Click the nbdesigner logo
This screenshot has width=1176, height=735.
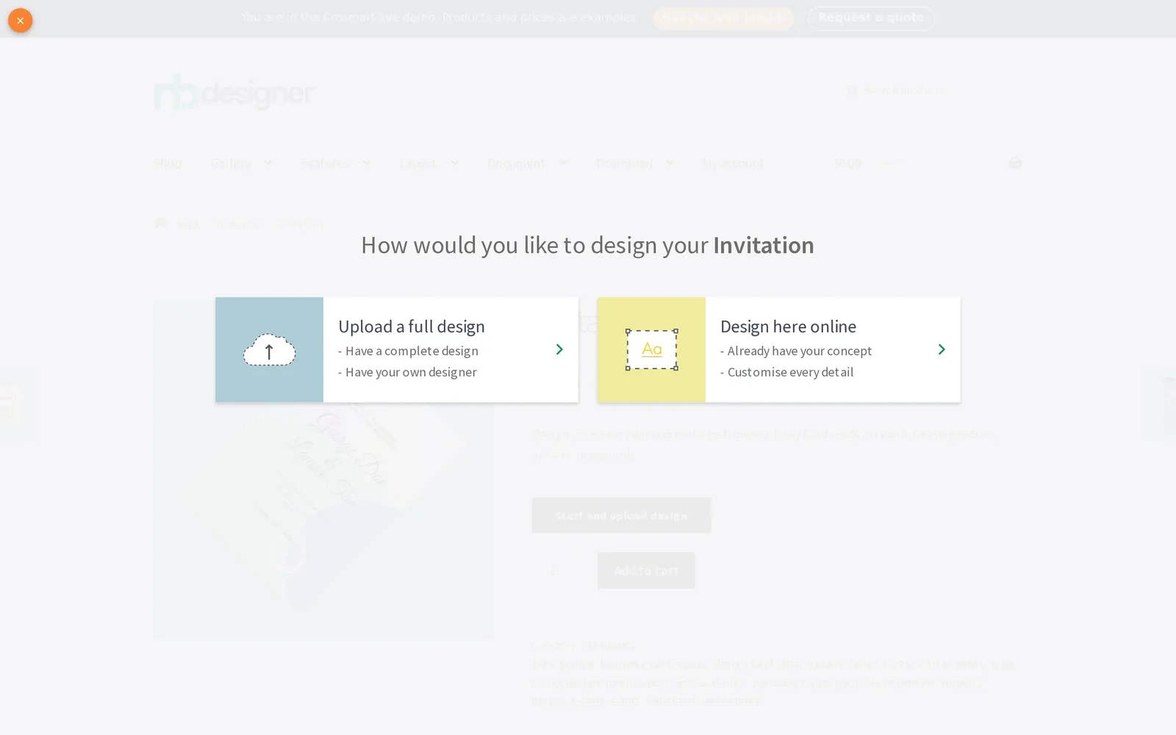point(235,92)
